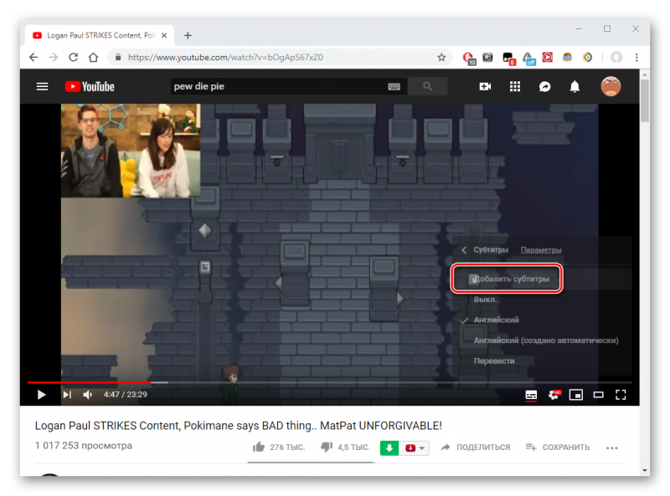Click the orange face extension icon
Screen dimensions: 670x496
pyautogui.click(x=568, y=57)
